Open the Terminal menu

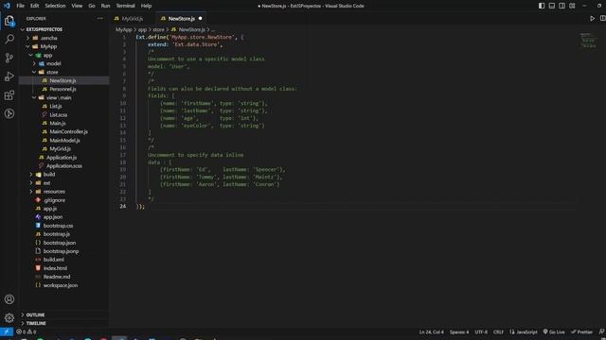tap(125, 6)
